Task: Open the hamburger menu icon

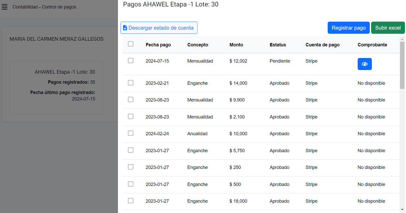Action: pyautogui.click(x=5, y=7)
